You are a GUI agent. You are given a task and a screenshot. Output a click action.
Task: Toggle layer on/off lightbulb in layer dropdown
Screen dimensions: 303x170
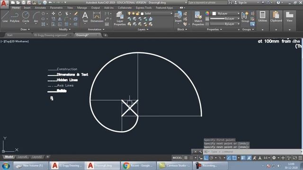click(129, 14)
